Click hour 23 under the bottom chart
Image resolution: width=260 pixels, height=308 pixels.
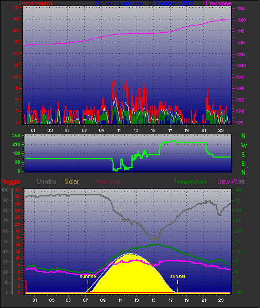tap(221, 300)
